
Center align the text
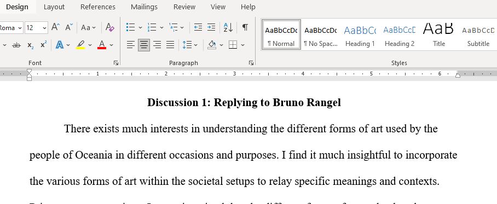144,45
